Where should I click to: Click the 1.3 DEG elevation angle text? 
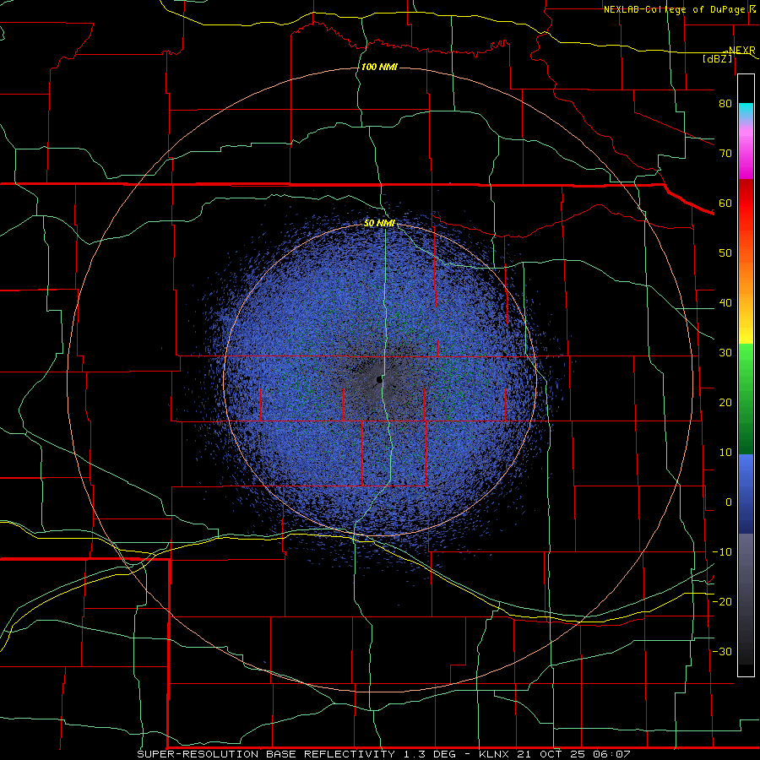coord(429,754)
